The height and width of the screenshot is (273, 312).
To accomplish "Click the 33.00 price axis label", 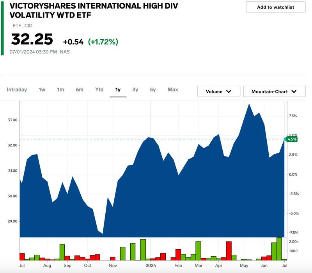I will pyautogui.click(x=12, y=120).
